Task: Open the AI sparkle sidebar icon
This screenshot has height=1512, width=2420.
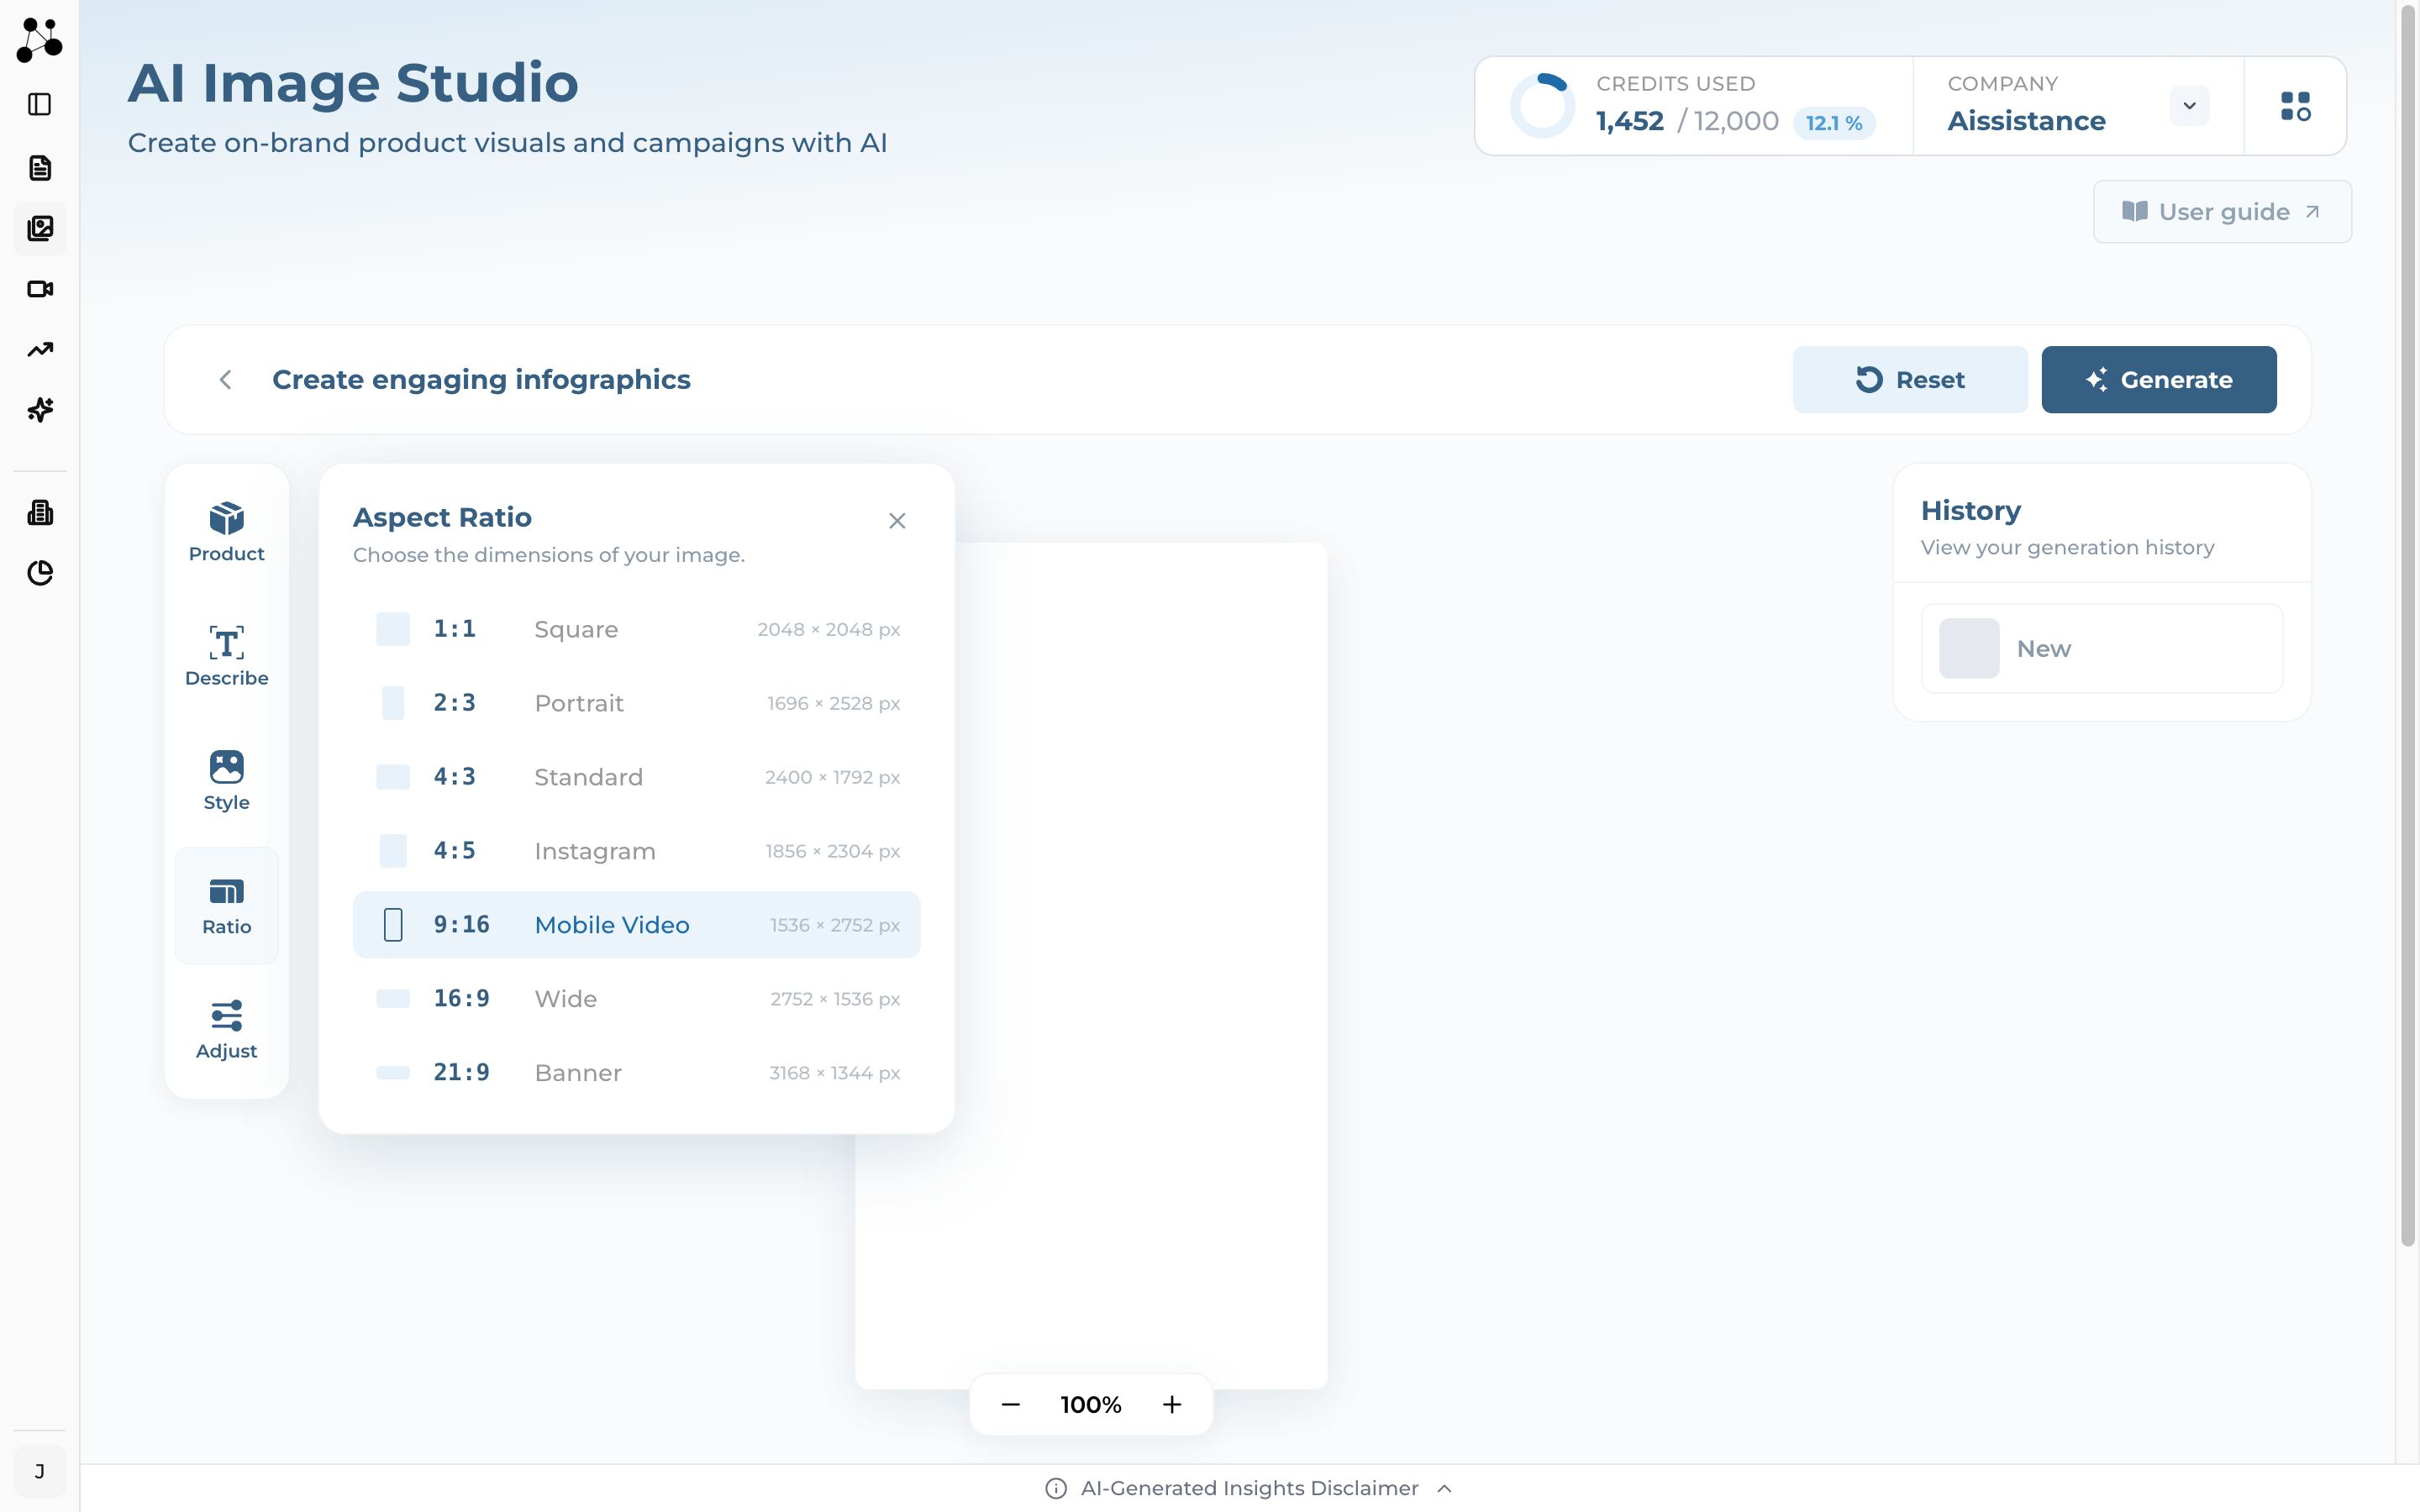Action: pyautogui.click(x=40, y=409)
